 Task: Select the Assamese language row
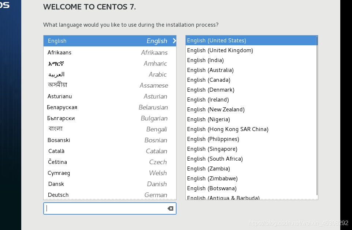pyautogui.click(x=110, y=85)
